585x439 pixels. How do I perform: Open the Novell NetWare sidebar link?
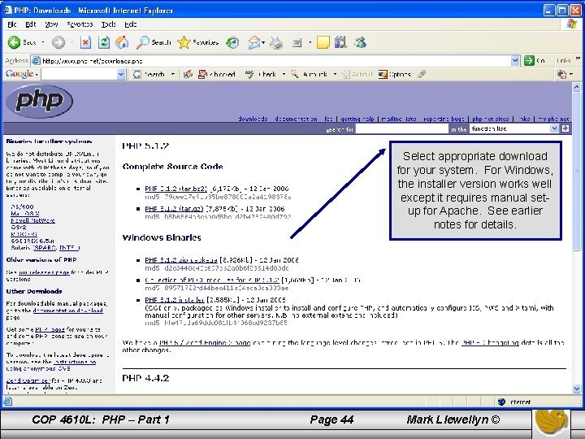(x=32, y=220)
